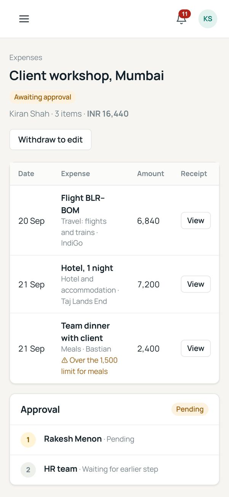229x497 pixels.
Task: Open the KS user avatar menu
Action: point(208,19)
